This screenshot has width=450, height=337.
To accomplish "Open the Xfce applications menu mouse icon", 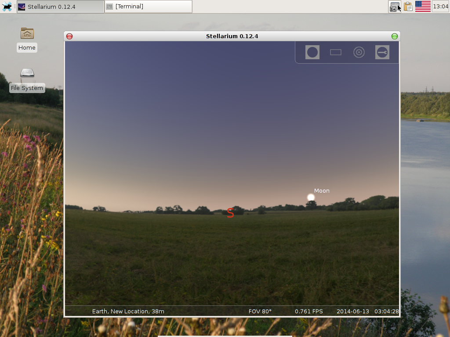I will tap(7, 6).
